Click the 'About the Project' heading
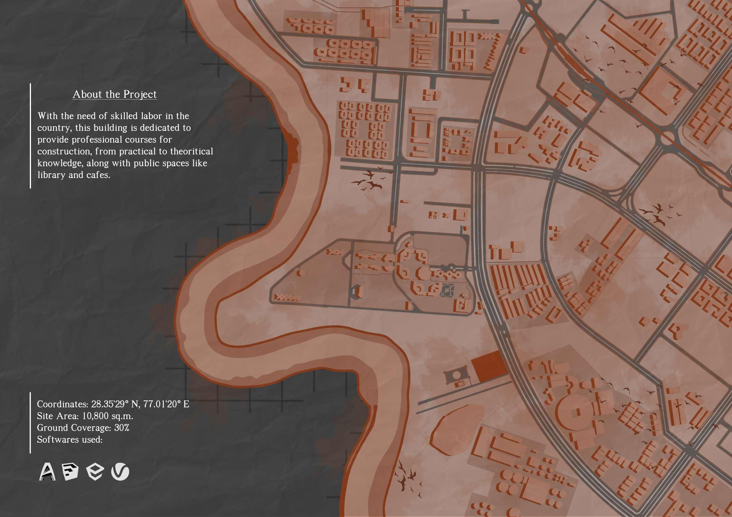The width and height of the screenshot is (732, 517). point(114,94)
